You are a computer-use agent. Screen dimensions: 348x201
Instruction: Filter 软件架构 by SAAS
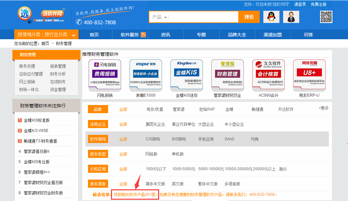(x=230, y=139)
